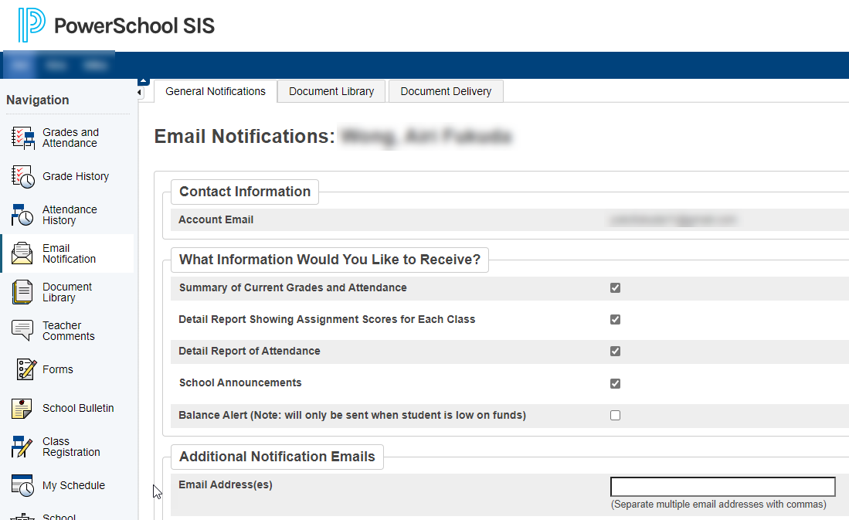Click the PowerSchool SIS logo
Viewport: 849px width, 520px height.
(117, 25)
